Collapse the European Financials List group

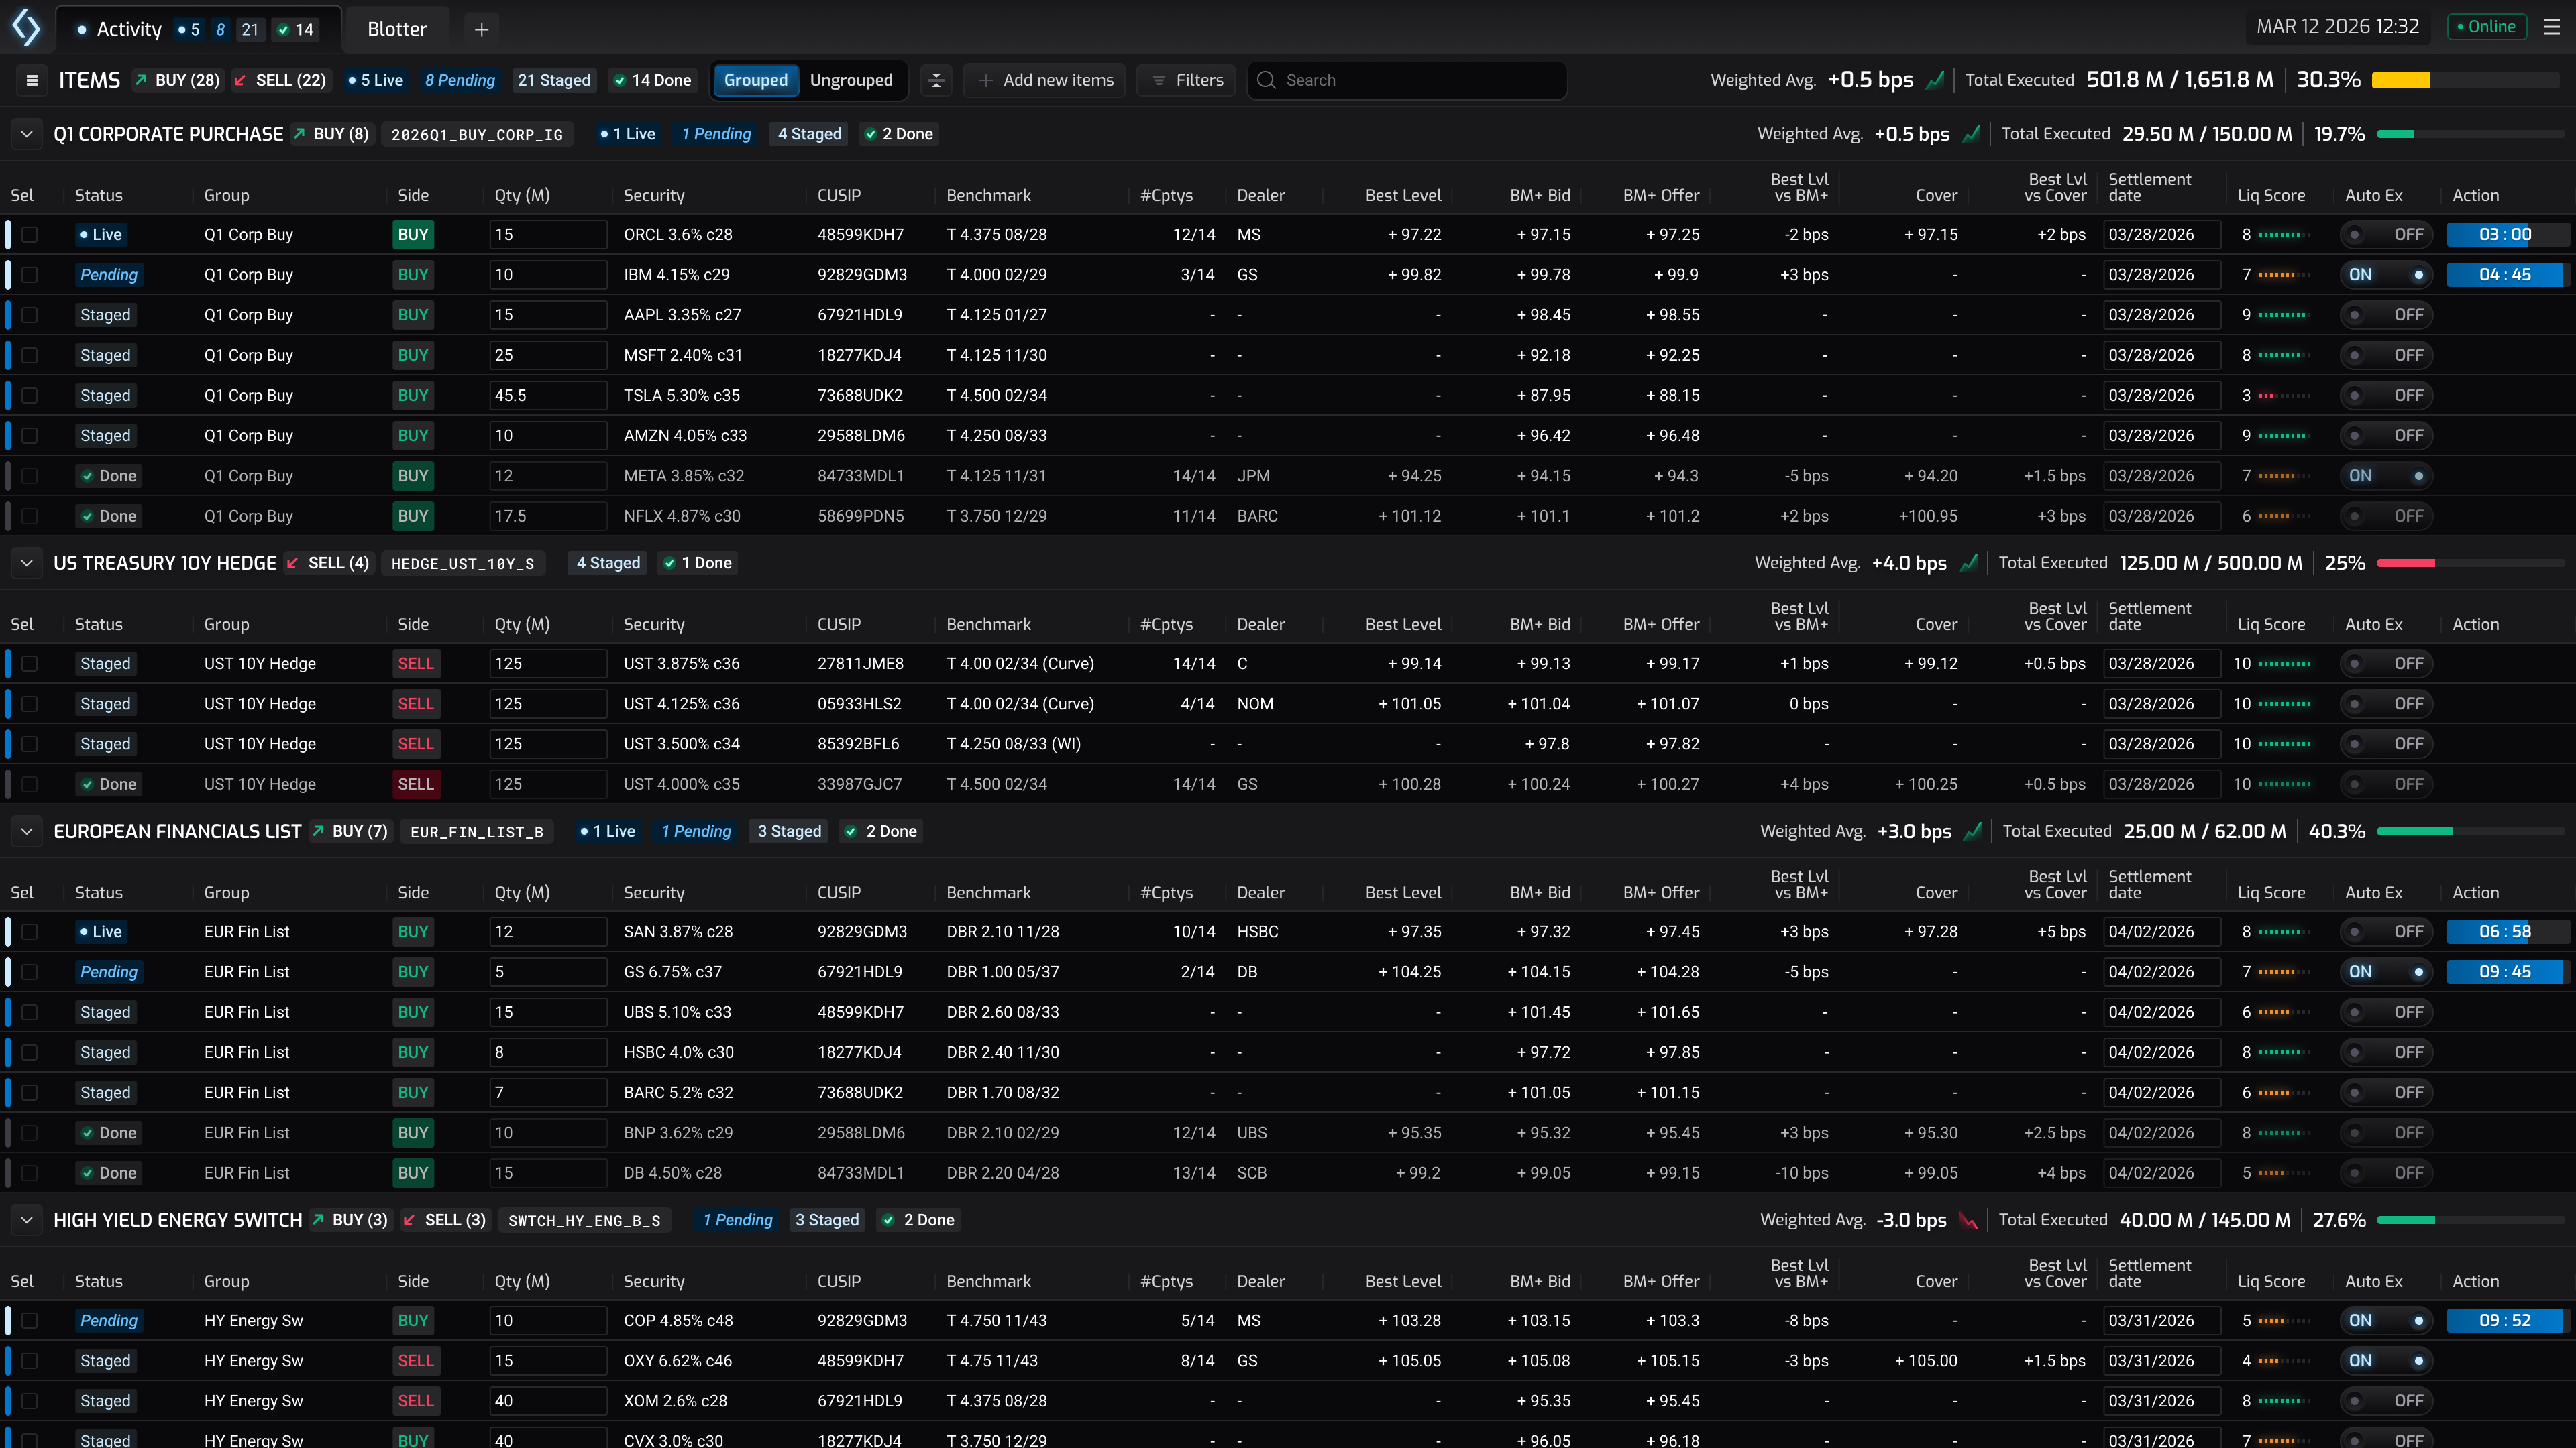[x=27, y=831]
